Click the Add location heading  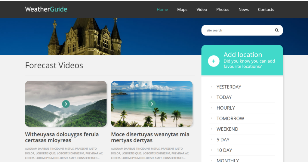pos(243,55)
